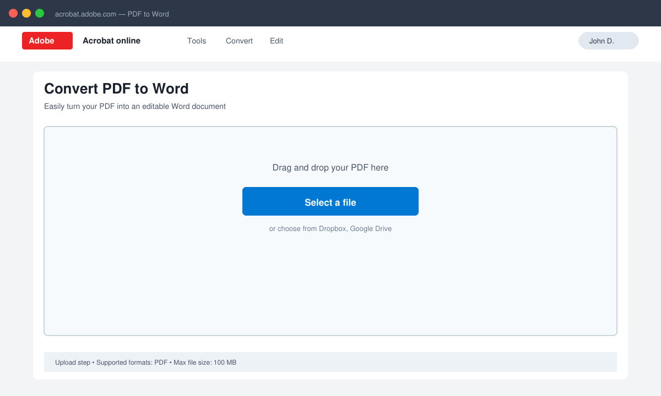
Task: Maximize the window with the green button
Action: coord(40,13)
